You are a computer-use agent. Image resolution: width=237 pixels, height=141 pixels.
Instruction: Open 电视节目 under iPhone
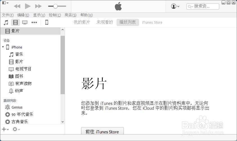click(23, 69)
